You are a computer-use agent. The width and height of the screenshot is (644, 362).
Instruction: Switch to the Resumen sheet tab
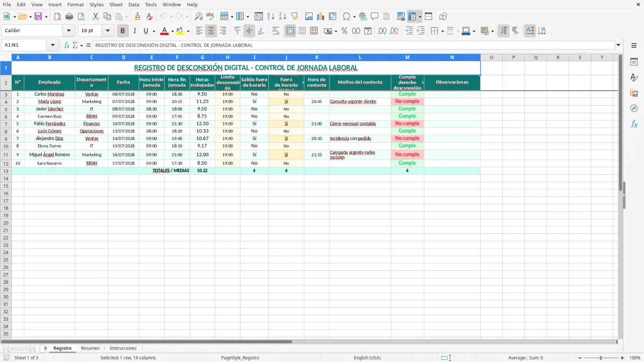click(x=90, y=348)
